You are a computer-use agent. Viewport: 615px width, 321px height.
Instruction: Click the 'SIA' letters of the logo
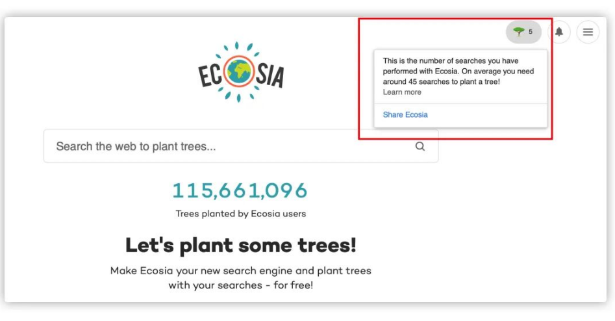[270, 75]
